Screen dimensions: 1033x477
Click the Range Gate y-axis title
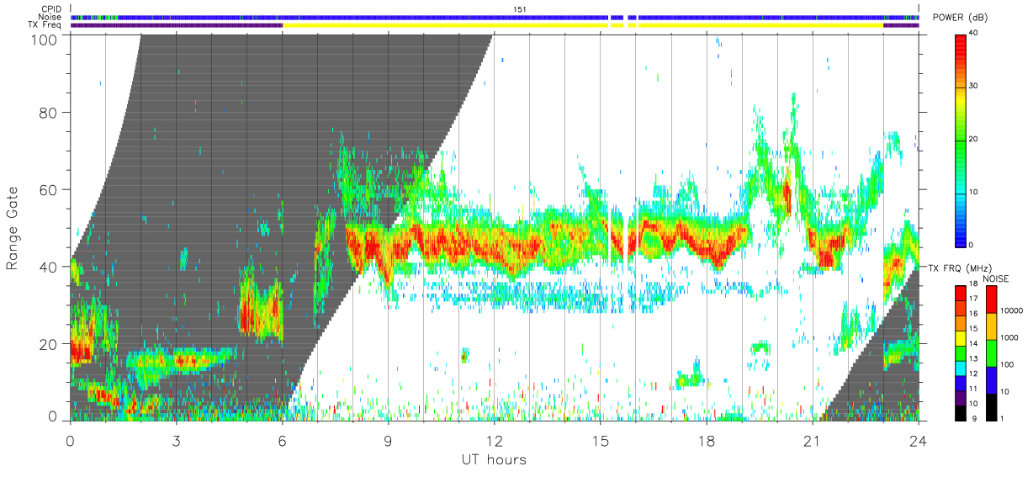pos(13,227)
